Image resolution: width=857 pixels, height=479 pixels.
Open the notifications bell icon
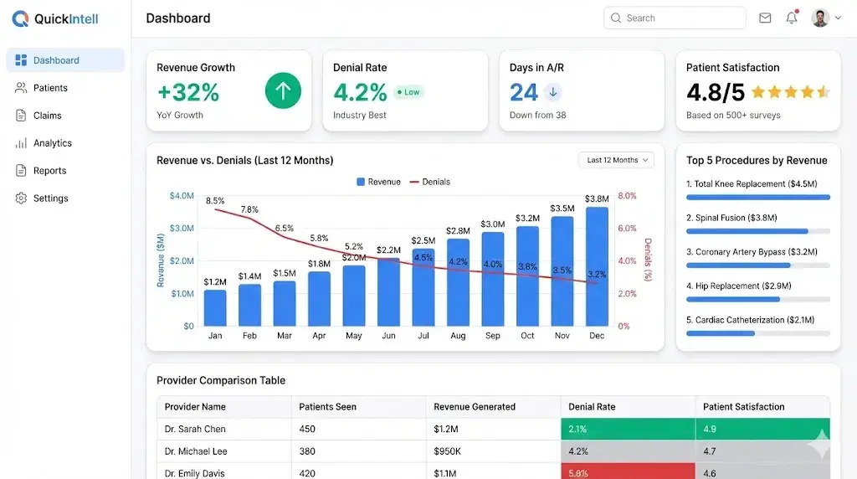(x=792, y=18)
